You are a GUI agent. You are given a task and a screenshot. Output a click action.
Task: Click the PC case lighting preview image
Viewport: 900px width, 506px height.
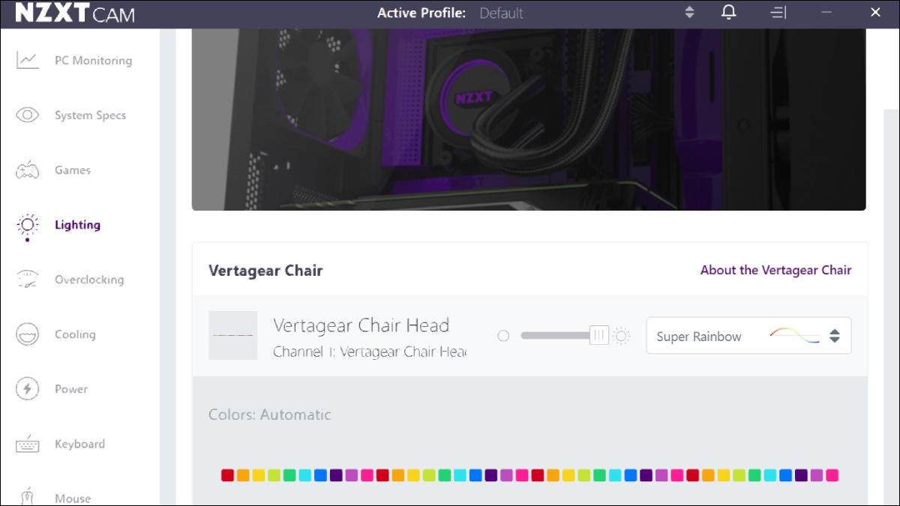pos(529,120)
